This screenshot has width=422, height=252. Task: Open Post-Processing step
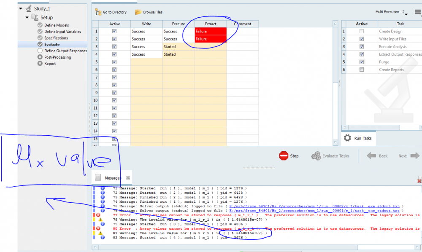click(x=57, y=57)
